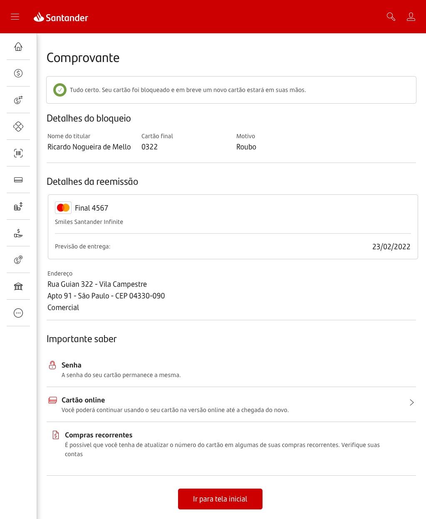Click the Comprovante page title
This screenshot has width=426, height=519.
coord(83,58)
